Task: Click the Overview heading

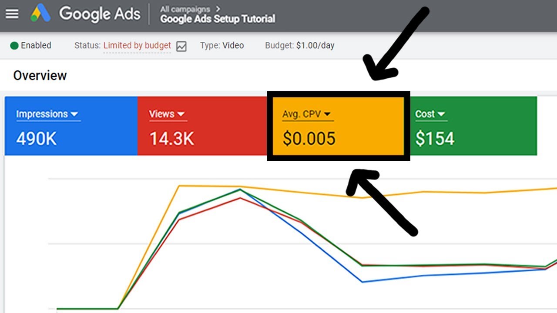Action: (40, 76)
